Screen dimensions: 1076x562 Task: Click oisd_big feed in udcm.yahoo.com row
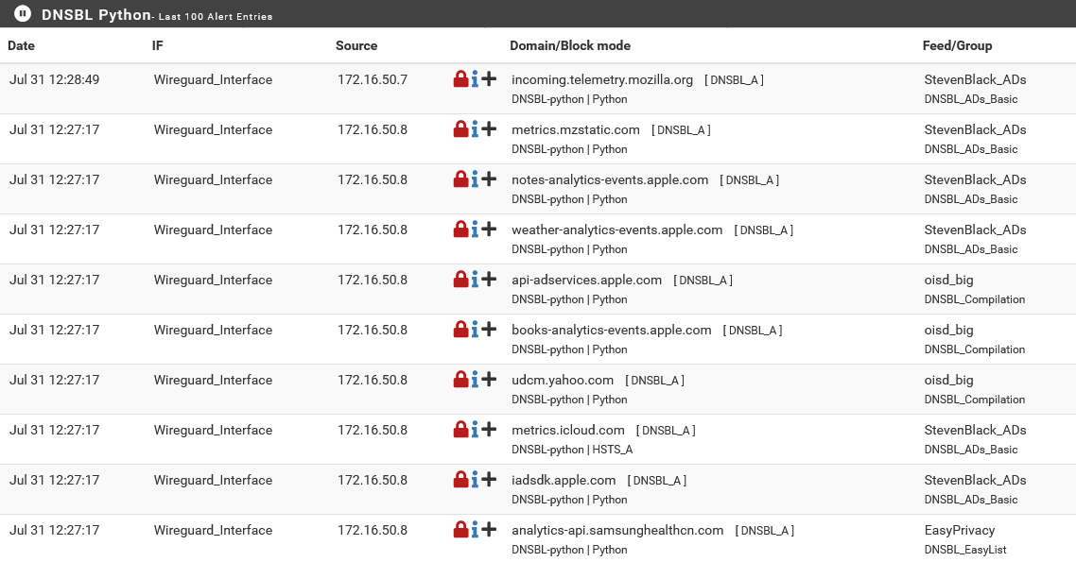point(949,380)
